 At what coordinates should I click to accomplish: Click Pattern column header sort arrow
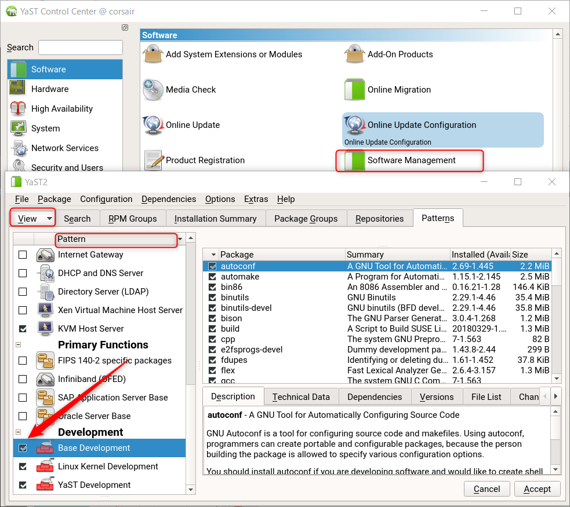[180, 239]
